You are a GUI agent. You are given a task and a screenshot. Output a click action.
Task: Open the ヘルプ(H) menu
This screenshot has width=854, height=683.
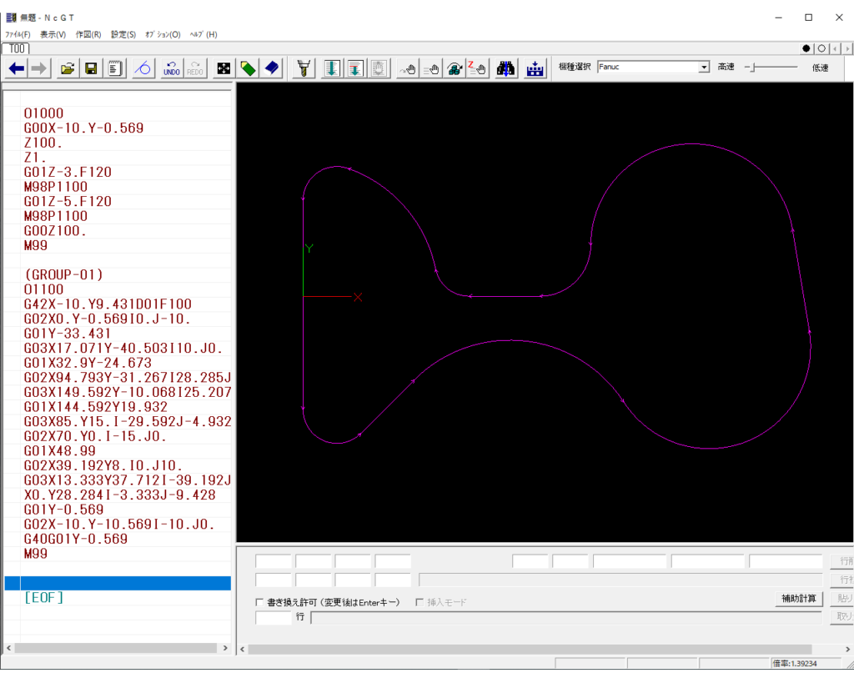click(203, 34)
